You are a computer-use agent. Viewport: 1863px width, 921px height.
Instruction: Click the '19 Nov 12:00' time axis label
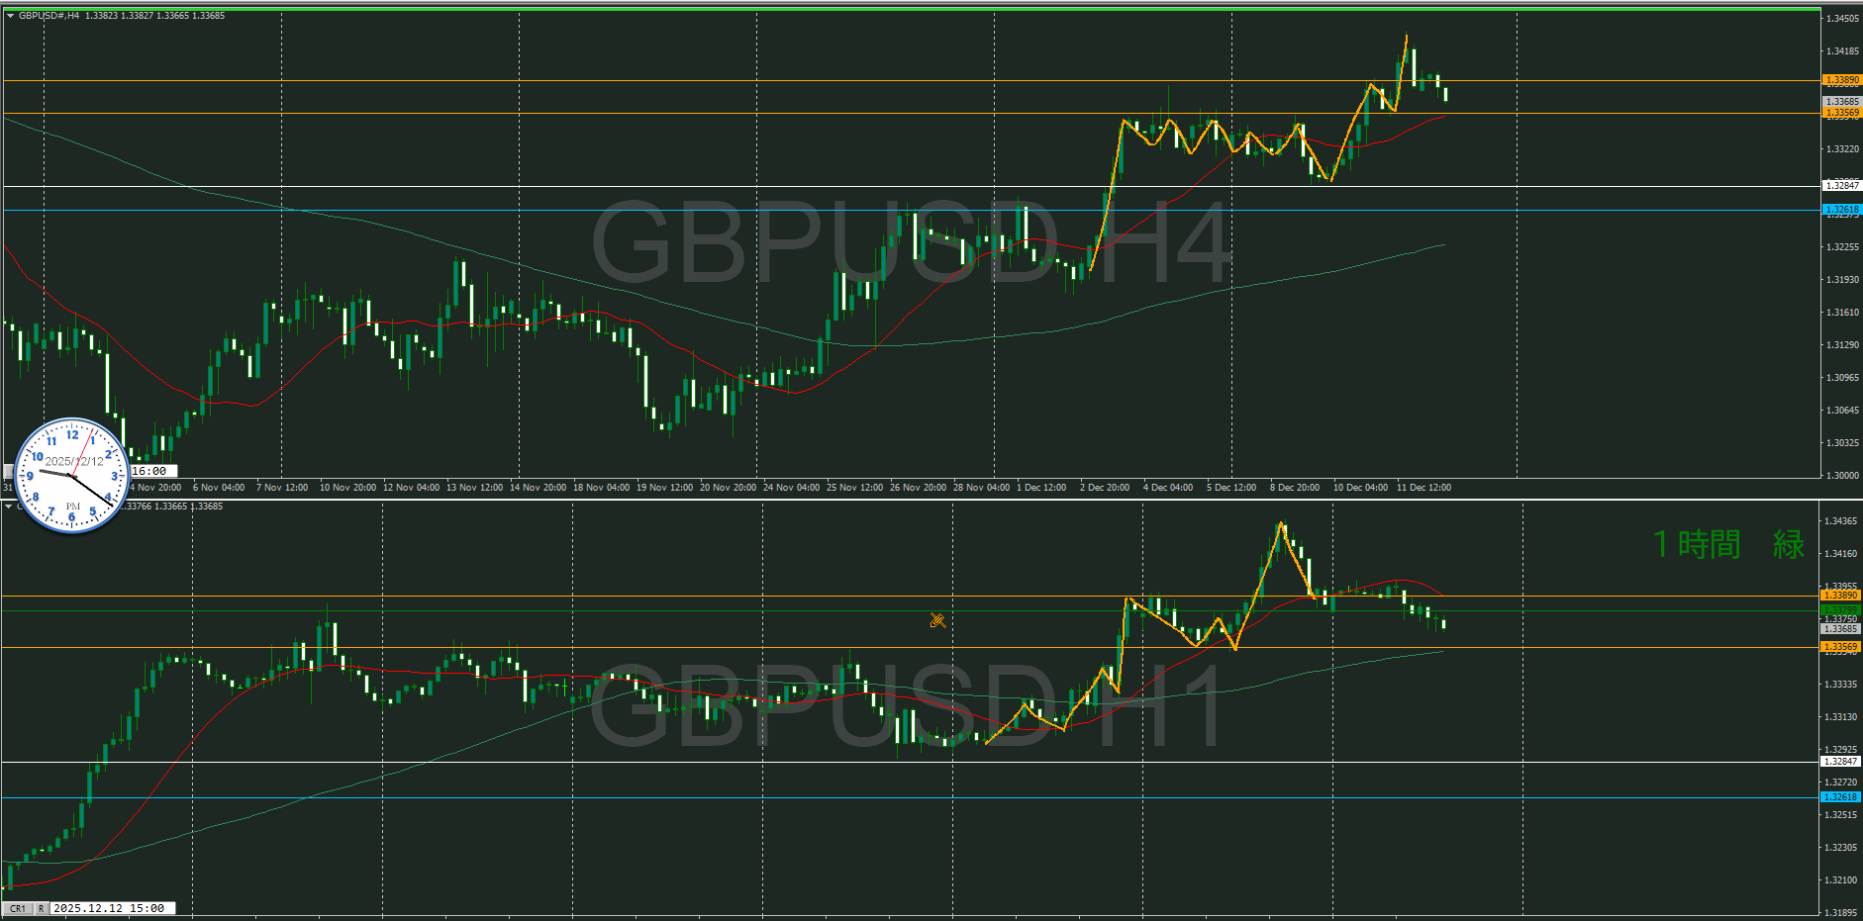[x=664, y=488]
